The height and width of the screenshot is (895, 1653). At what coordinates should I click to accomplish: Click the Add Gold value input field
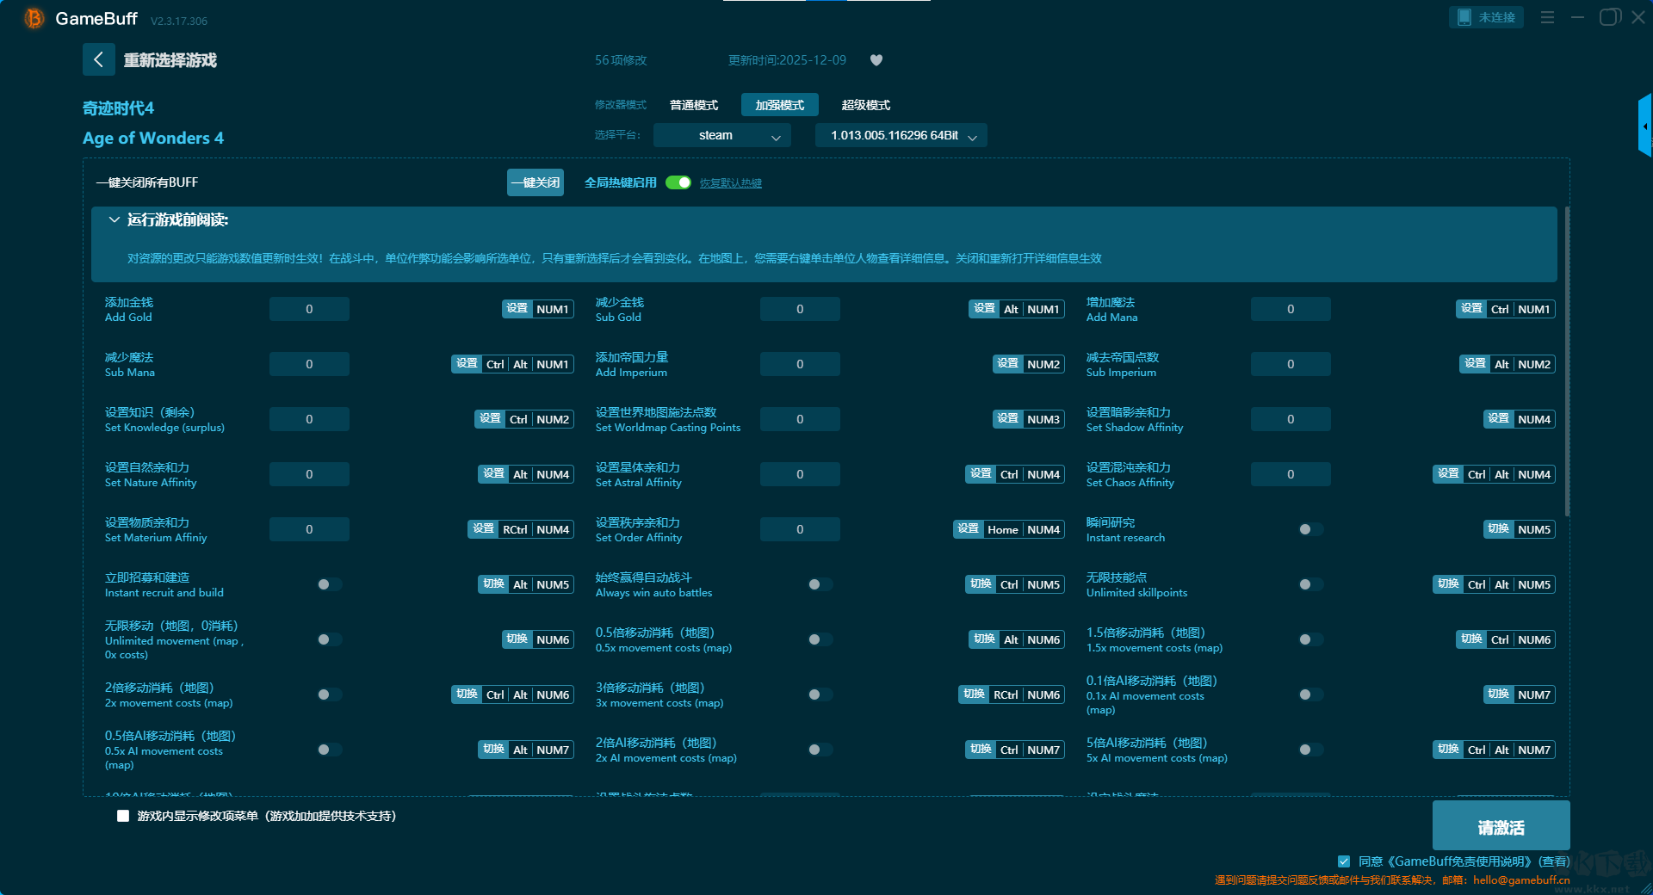click(x=309, y=309)
